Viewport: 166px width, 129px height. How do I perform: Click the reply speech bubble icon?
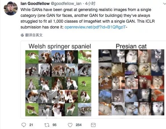click(23, 125)
